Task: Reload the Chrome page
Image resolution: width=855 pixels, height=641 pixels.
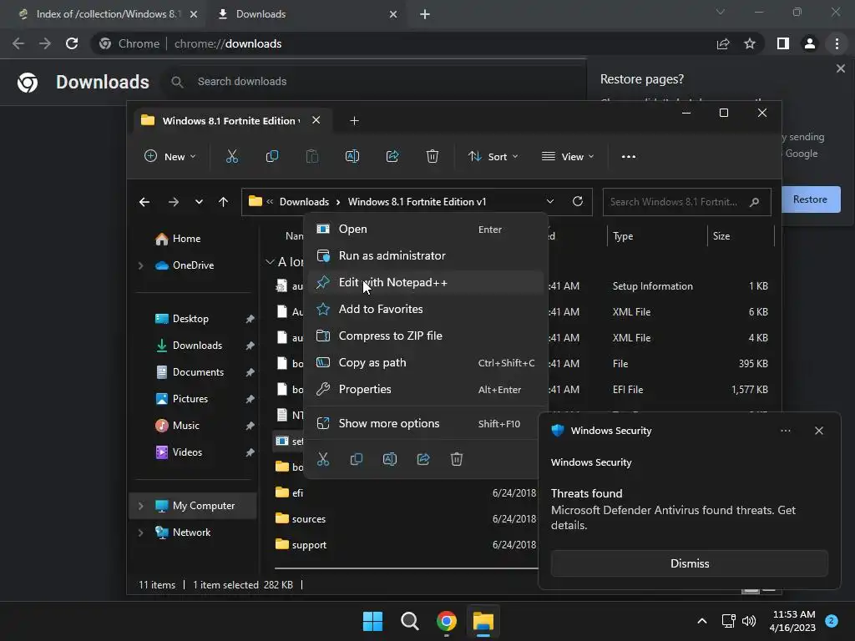Action: pyautogui.click(x=72, y=43)
